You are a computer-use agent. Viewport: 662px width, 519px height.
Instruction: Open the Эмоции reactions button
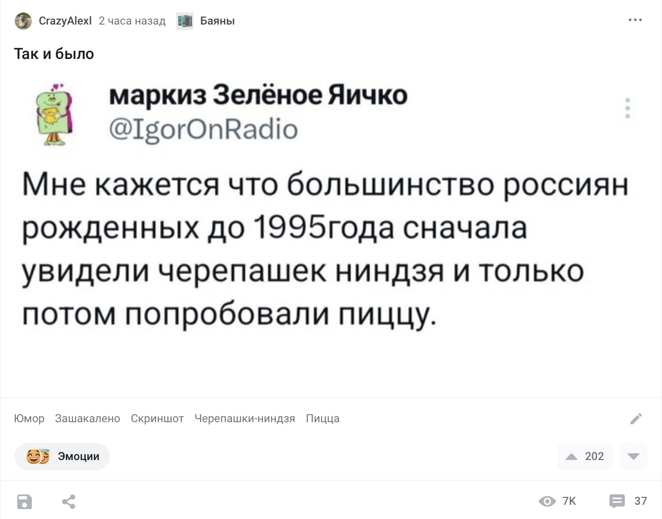(x=62, y=456)
